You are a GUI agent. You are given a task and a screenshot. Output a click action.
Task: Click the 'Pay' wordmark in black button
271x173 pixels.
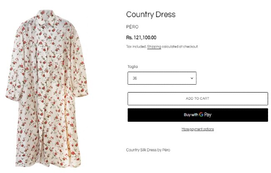tap(208, 115)
